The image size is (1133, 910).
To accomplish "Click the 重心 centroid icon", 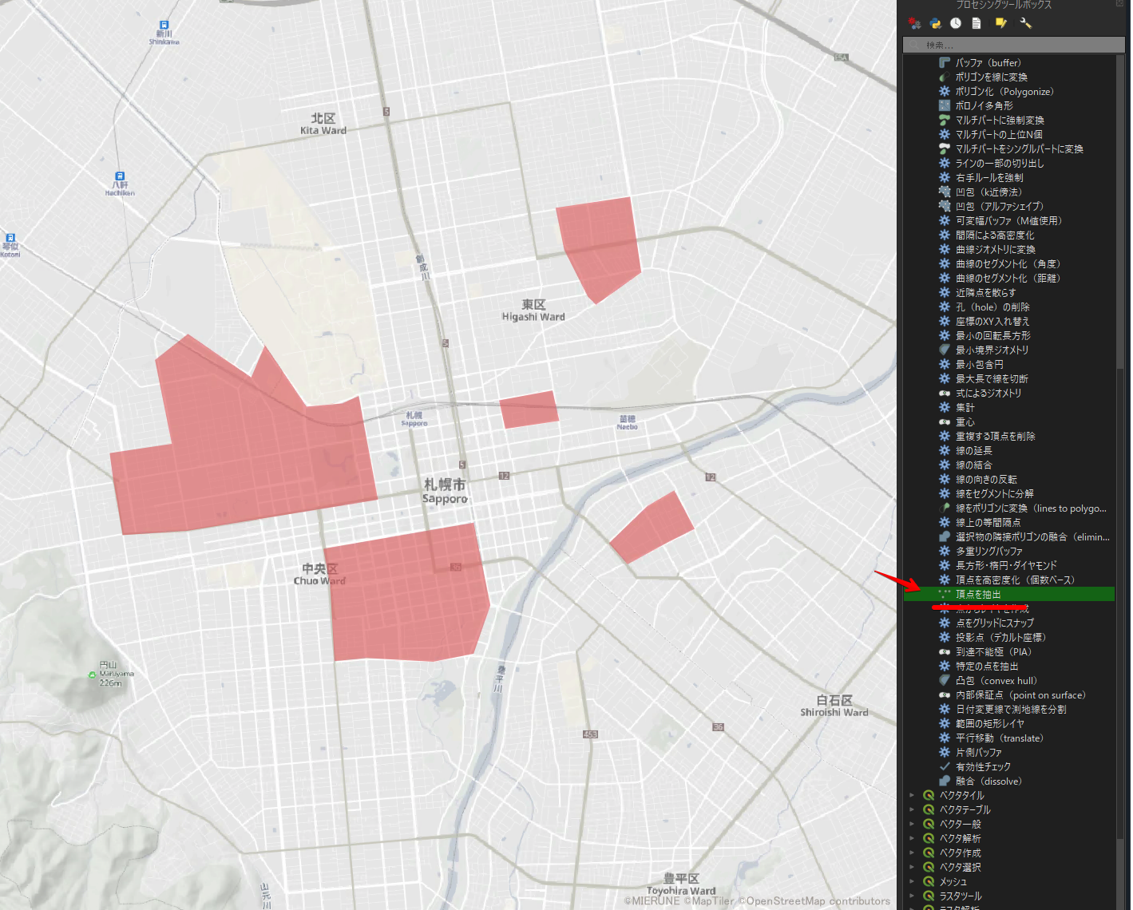I will tap(945, 422).
